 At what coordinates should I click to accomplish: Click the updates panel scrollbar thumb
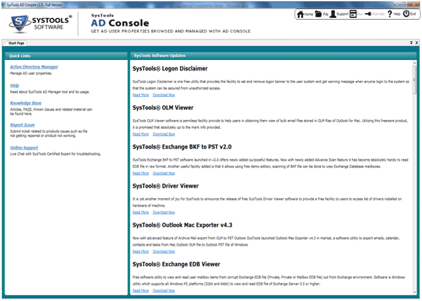pos(415,80)
